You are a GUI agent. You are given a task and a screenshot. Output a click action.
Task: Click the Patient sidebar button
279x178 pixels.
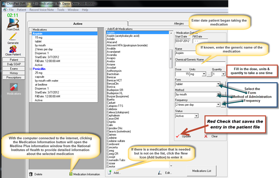pyautogui.click(x=14, y=60)
